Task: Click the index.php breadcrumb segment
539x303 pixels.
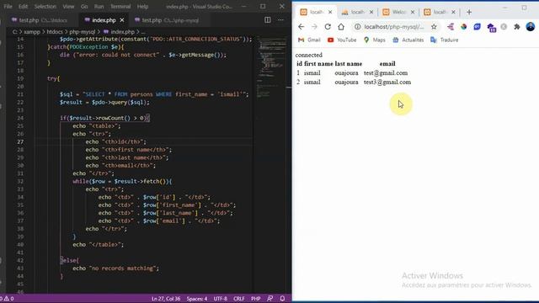Action: click(120, 32)
